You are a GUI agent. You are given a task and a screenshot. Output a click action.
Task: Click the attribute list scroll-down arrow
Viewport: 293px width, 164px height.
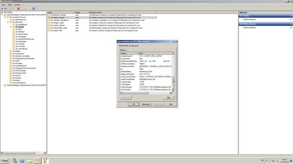click(173, 90)
